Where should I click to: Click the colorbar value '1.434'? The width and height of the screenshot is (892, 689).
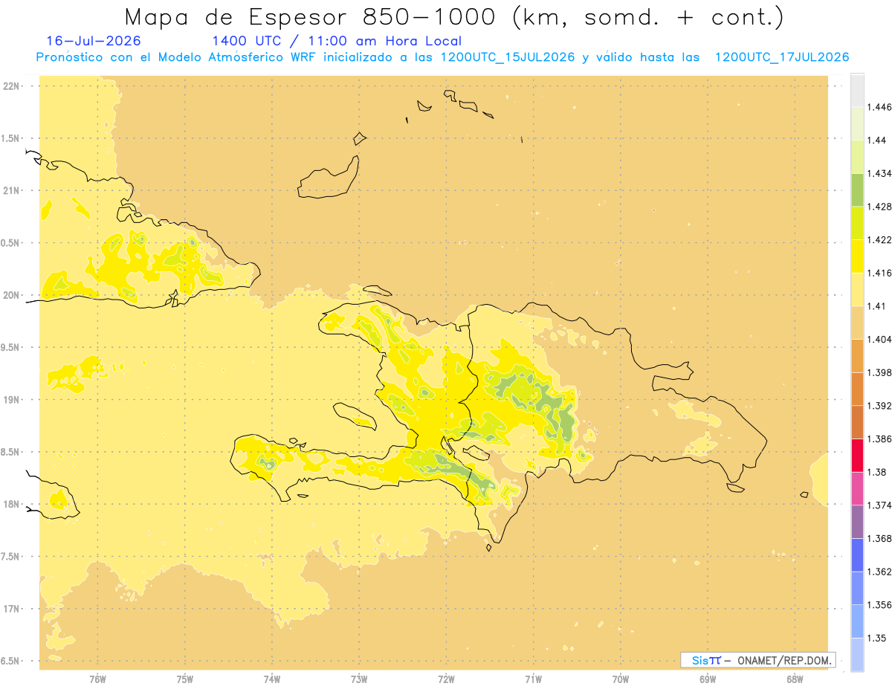(879, 173)
